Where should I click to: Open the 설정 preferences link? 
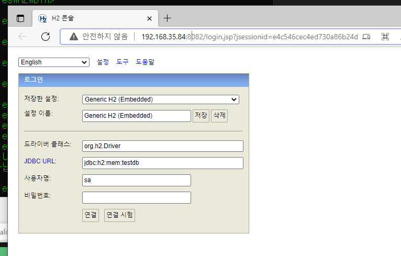[103, 62]
